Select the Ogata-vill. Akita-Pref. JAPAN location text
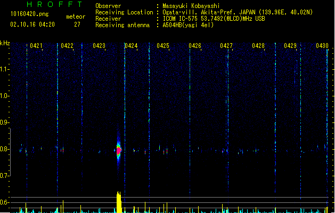The height and width of the screenshot is (213, 335). pos(238,12)
